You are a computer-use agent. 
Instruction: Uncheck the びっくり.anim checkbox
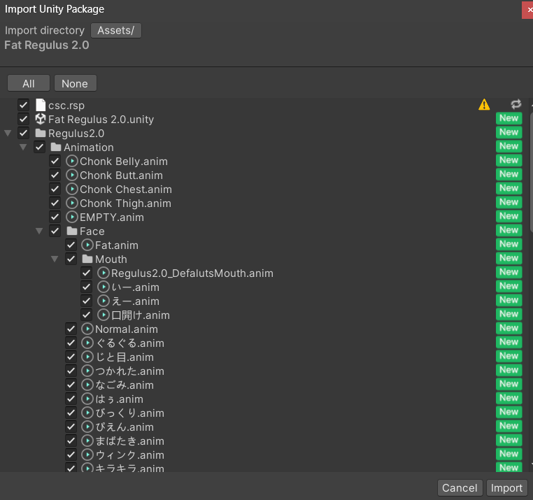pos(71,413)
